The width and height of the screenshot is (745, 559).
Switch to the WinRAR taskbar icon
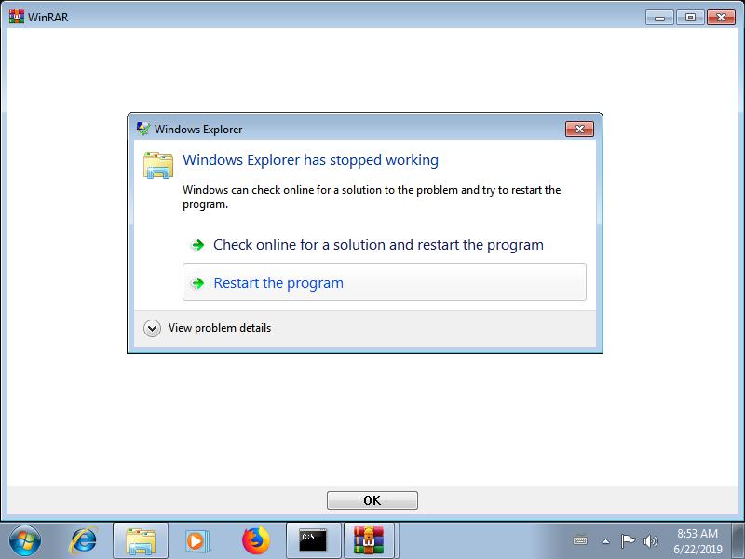tap(369, 541)
